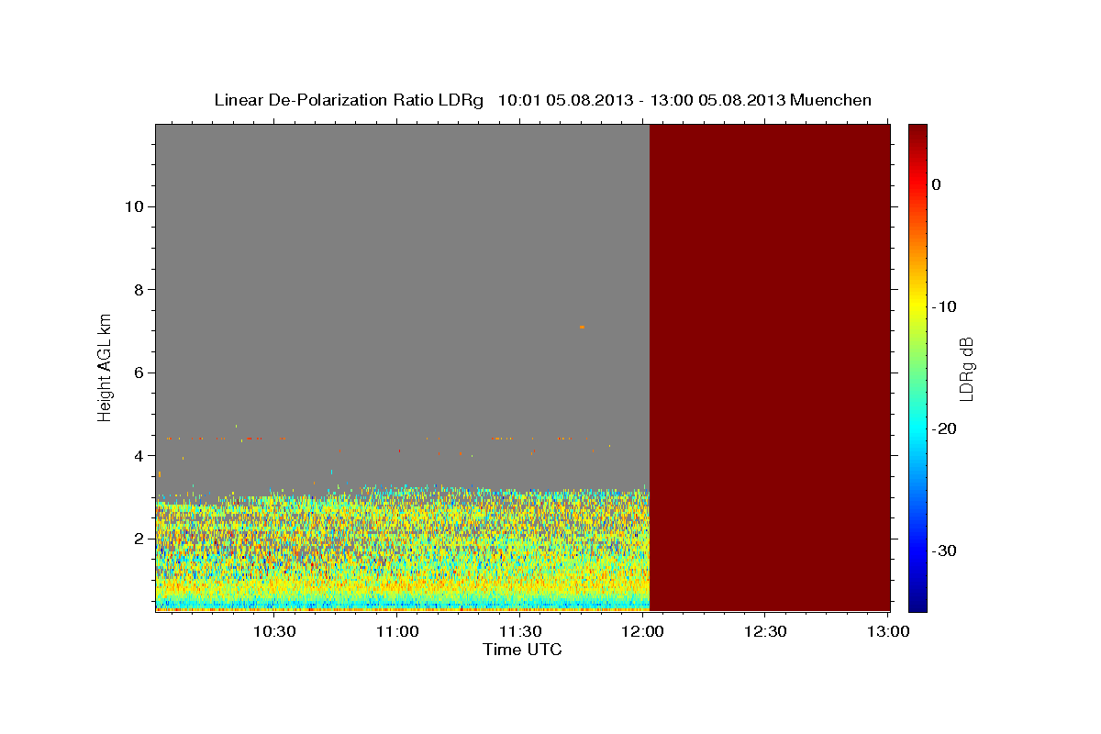Click the 11:00 time tick label

(x=397, y=631)
